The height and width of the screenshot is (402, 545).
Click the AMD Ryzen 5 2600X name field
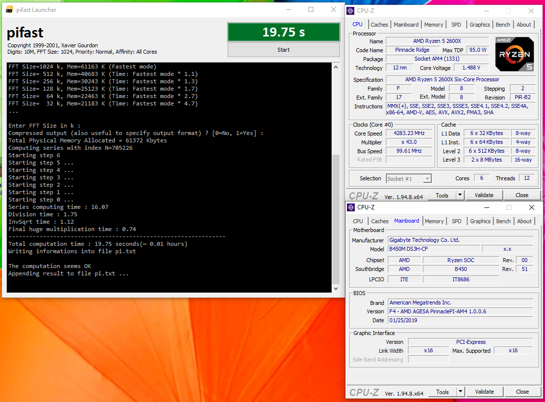[x=437, y=41]
